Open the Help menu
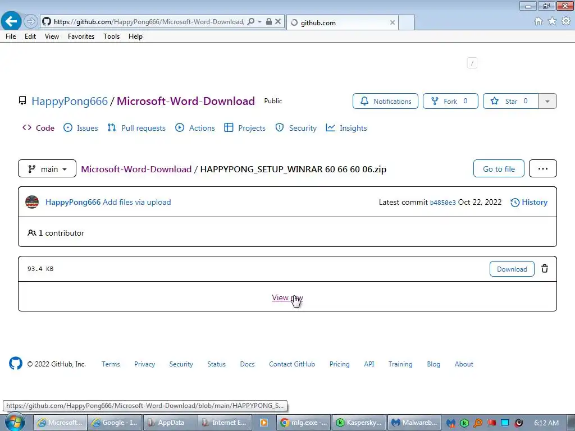 [x=135, y=36]
